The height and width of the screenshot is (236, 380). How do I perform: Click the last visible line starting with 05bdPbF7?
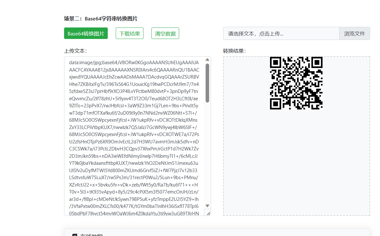tap(134, 213)
